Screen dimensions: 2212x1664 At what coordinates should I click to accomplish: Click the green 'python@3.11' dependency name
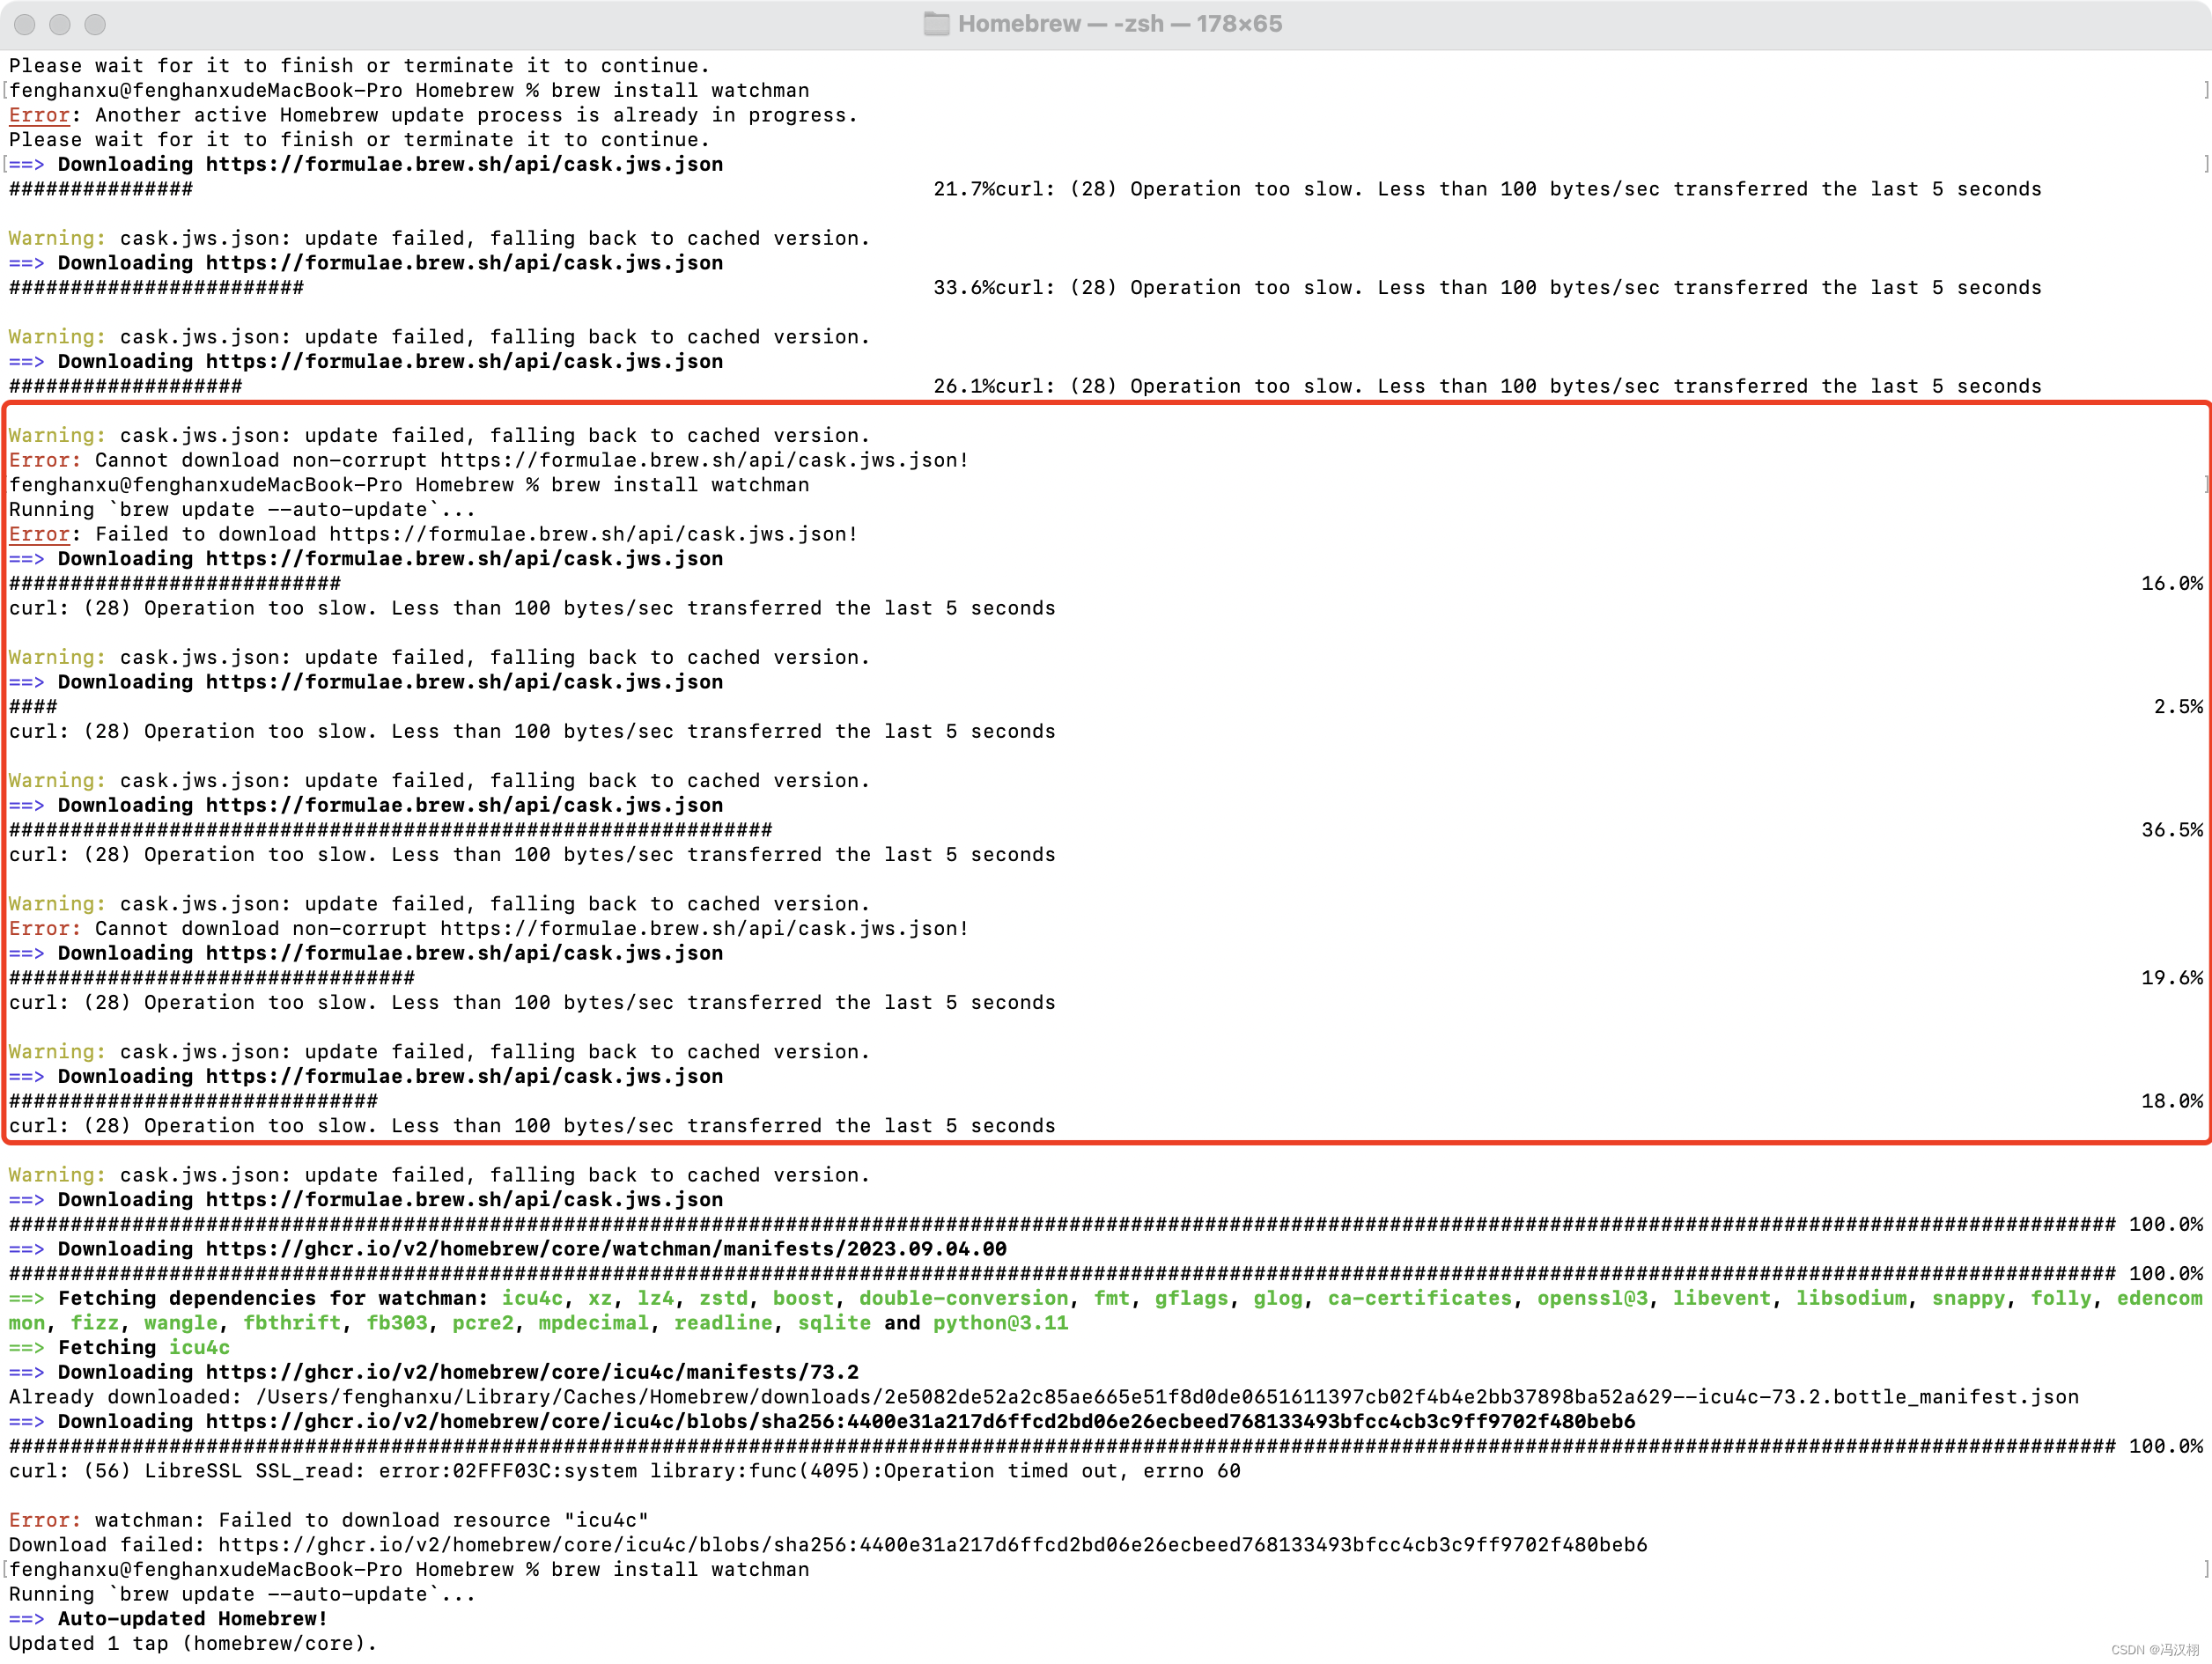[x=1000, y=1323]
